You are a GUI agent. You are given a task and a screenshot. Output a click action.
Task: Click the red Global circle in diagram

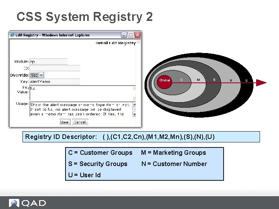(165, 82)
